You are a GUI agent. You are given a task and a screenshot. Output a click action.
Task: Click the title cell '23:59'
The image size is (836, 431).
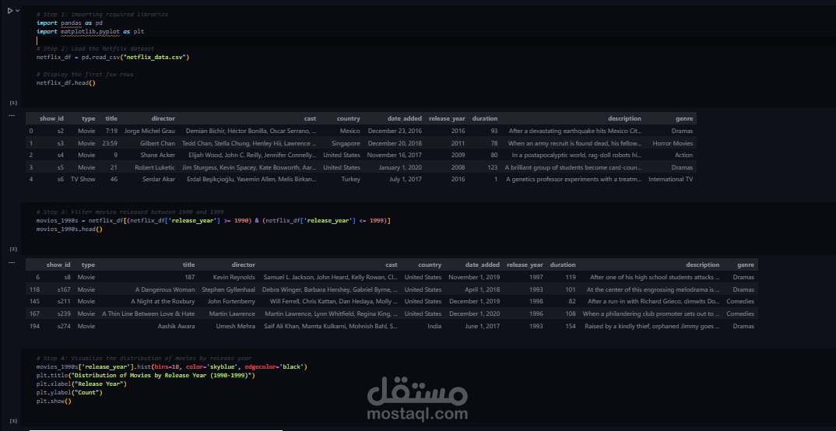(110, 143)
